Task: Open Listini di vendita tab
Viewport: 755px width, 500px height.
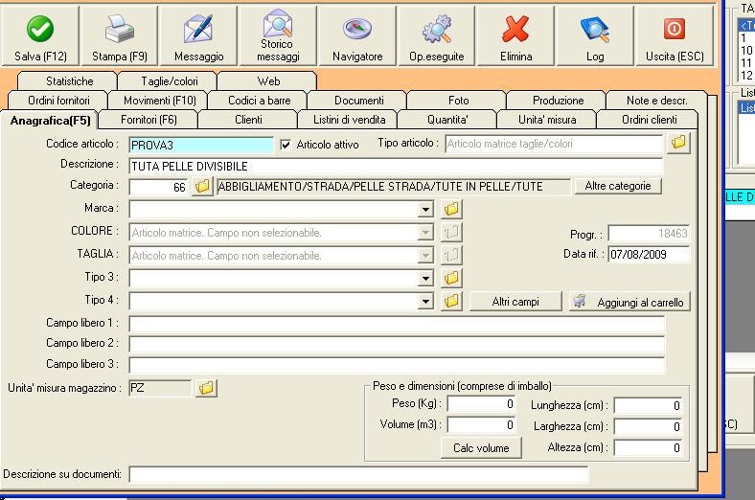Action: [349, 120]
